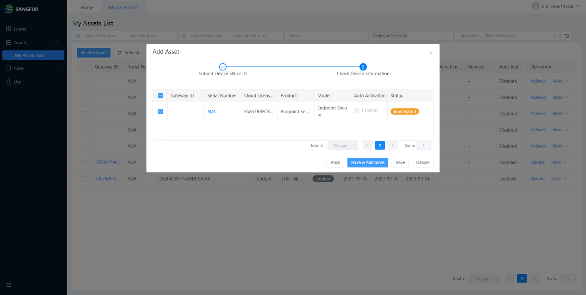
Task: Click the Save button
Action: pyautogui.click(x=400, y=163)
